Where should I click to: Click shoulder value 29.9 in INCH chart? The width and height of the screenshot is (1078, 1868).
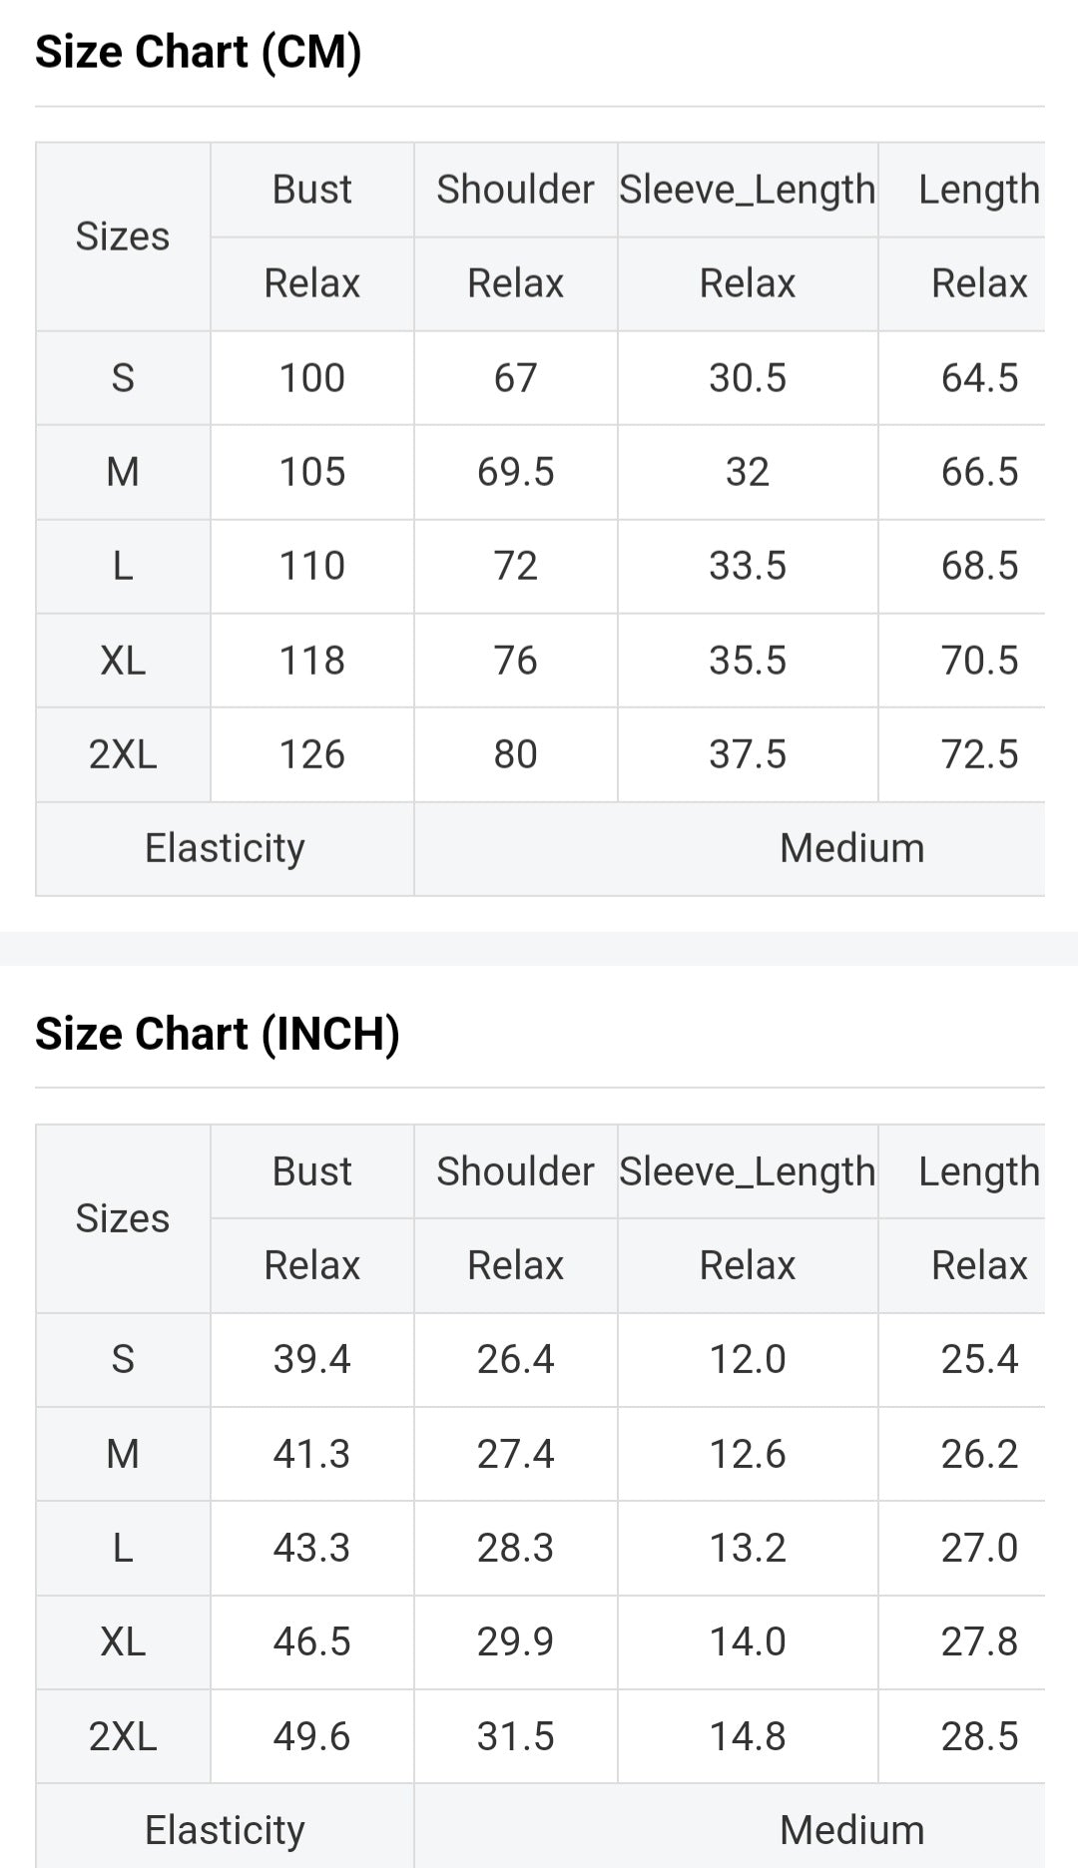[515, 1641]
